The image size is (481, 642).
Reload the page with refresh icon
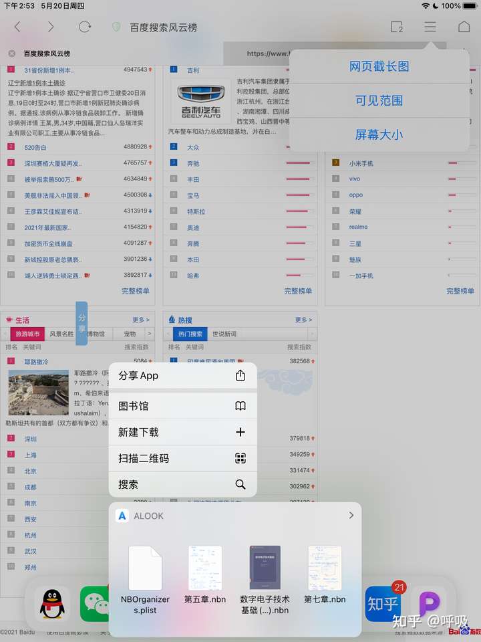[85, 27]
